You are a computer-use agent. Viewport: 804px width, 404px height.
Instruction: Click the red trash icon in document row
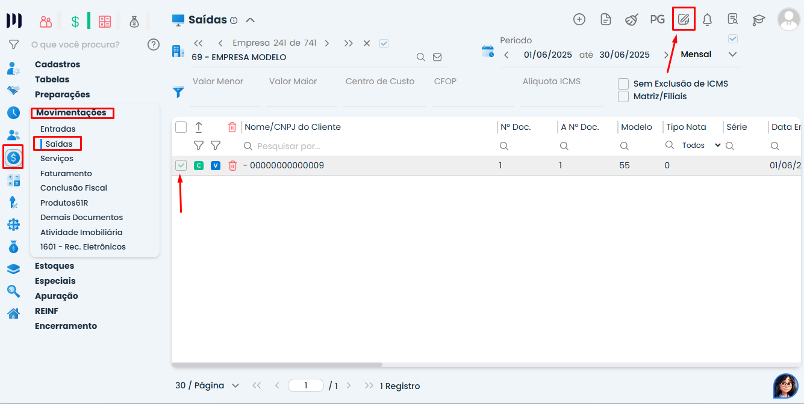(232, 165)
